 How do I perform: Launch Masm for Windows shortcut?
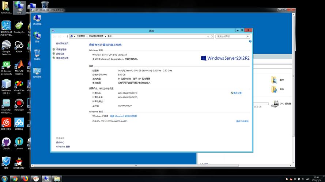[x=6, y=106]
